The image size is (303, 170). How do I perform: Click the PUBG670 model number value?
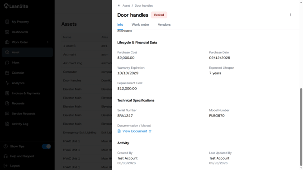[217, 116]
